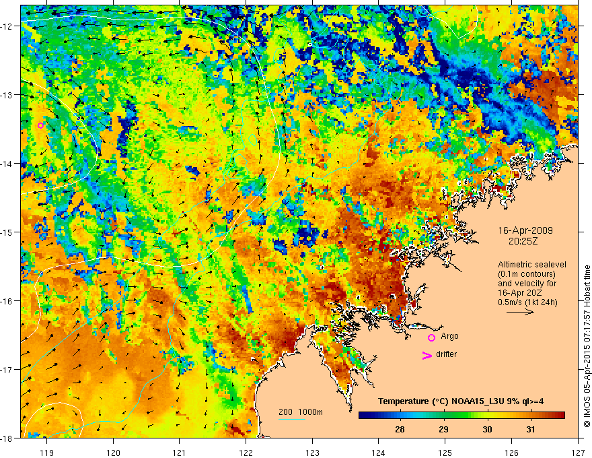The width and height of the screenshot is (592, 458).
Task: Click latitude axis label -18
Action: (7, 438)
